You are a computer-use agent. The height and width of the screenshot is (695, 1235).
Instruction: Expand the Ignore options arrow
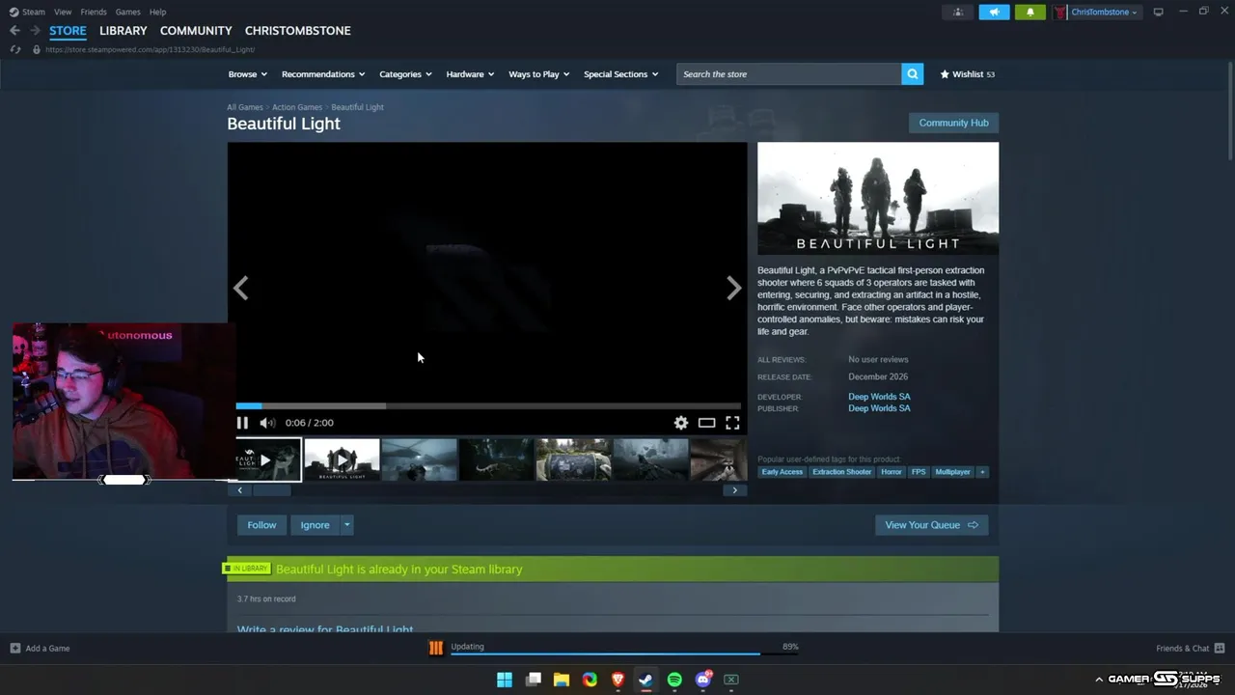pos(347,525)
